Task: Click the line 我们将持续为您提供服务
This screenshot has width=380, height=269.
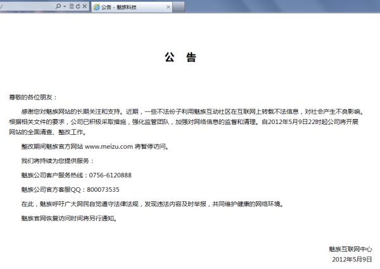Action: 58,161
